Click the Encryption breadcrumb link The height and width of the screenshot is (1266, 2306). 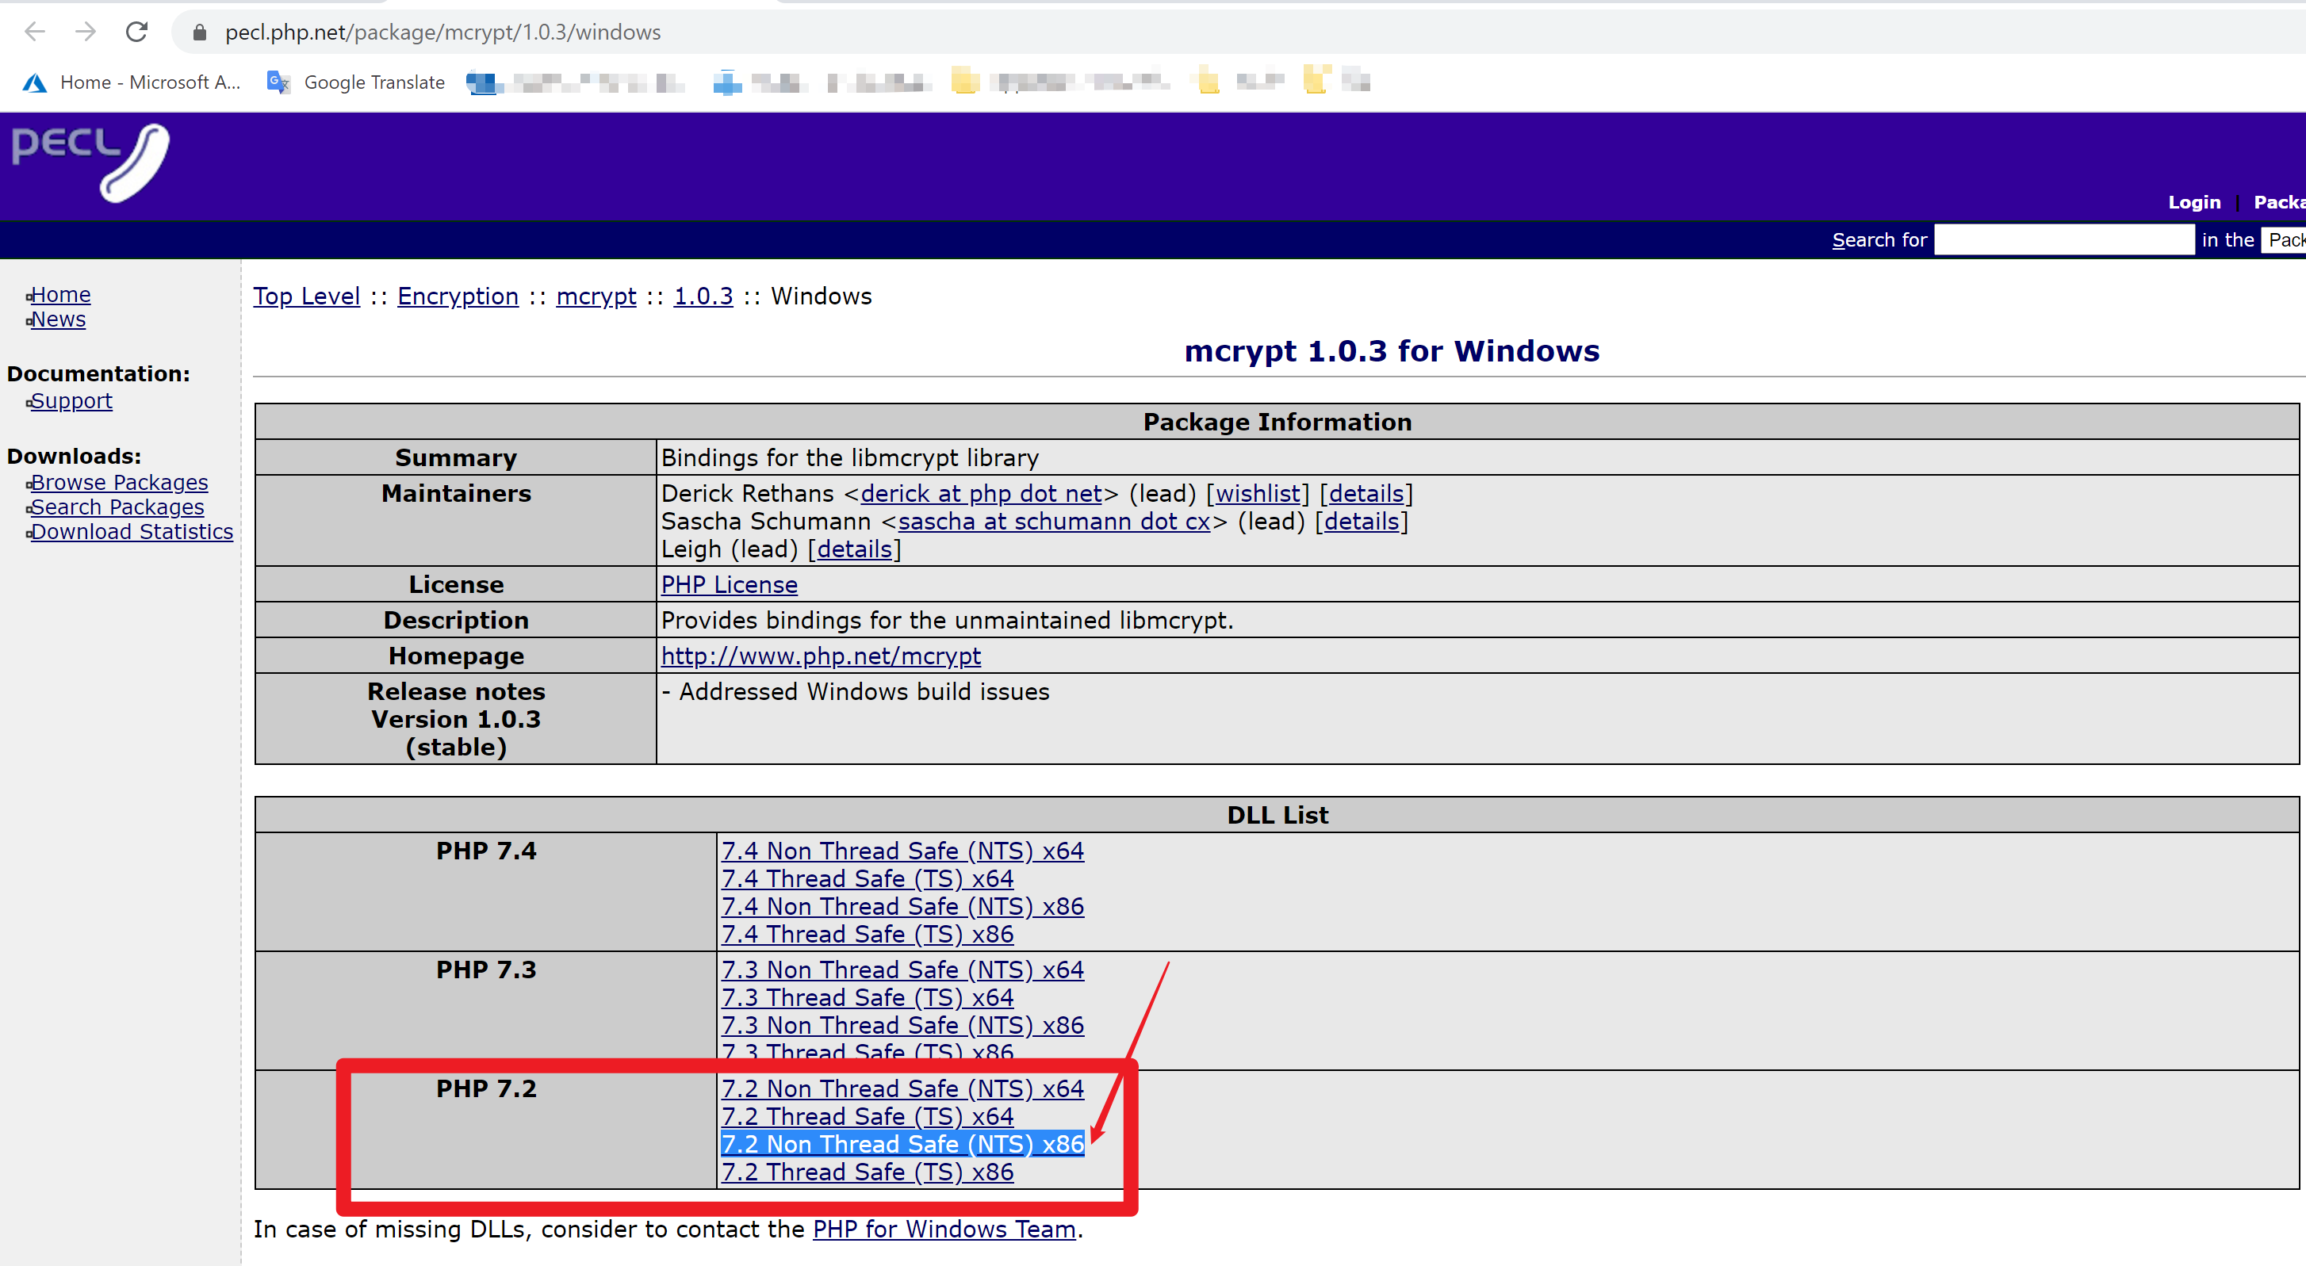click(458, 296)
